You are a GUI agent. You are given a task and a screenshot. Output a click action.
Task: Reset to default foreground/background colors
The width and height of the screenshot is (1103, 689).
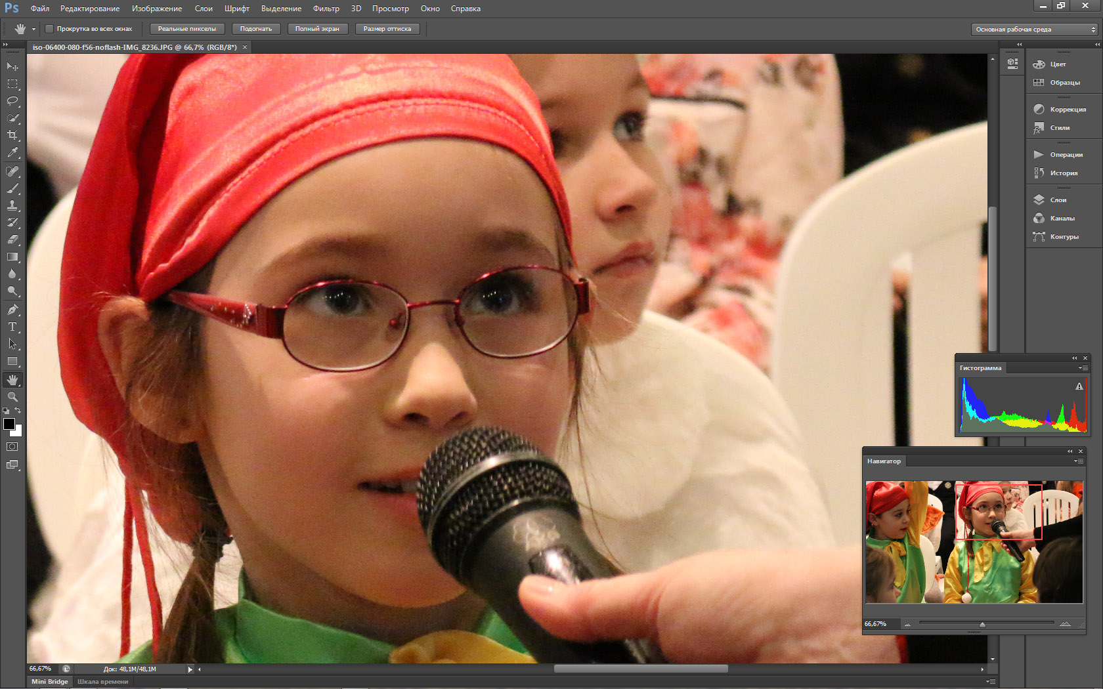(6, 411)
